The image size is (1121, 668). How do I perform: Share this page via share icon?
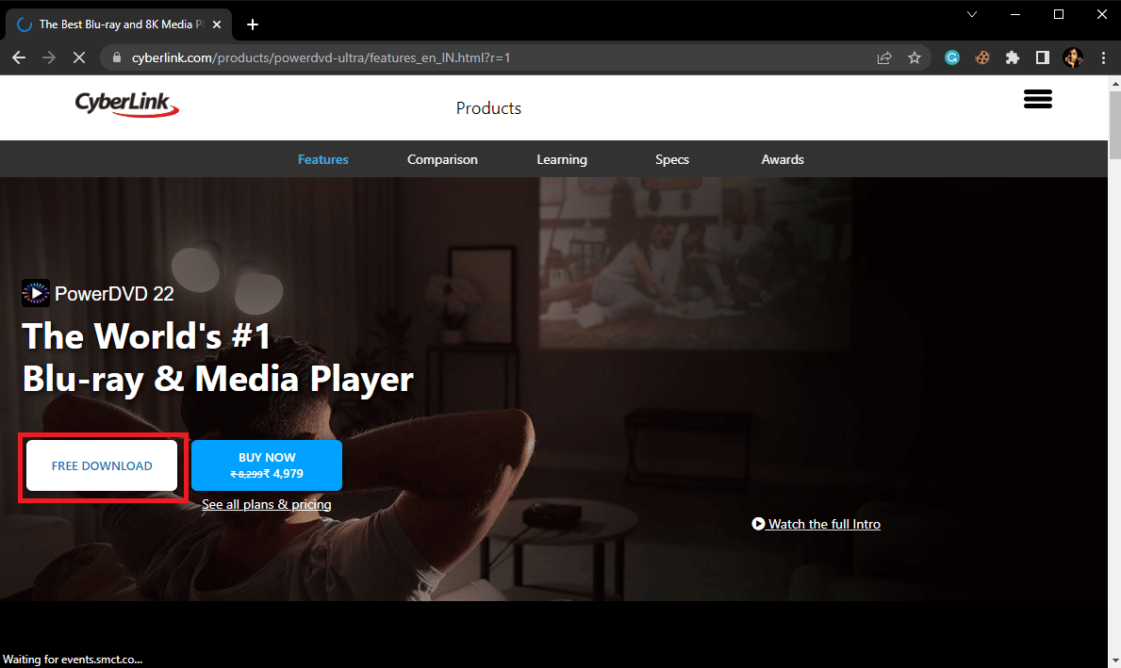coord(884,57)
